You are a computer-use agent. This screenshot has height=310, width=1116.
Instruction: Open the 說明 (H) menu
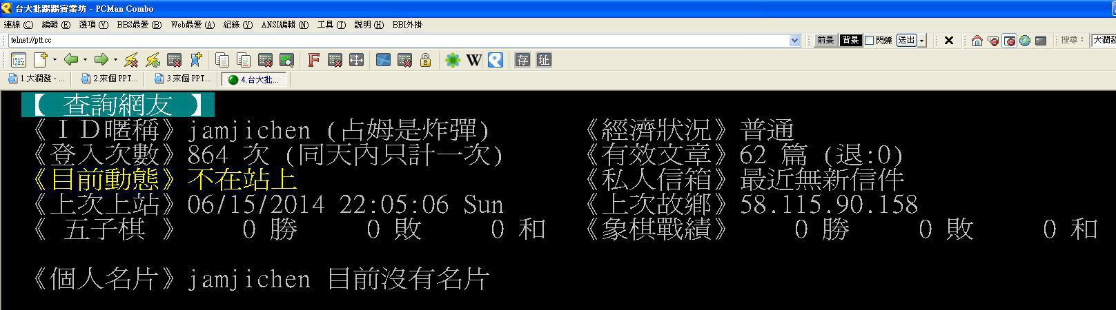coord(369,25)
